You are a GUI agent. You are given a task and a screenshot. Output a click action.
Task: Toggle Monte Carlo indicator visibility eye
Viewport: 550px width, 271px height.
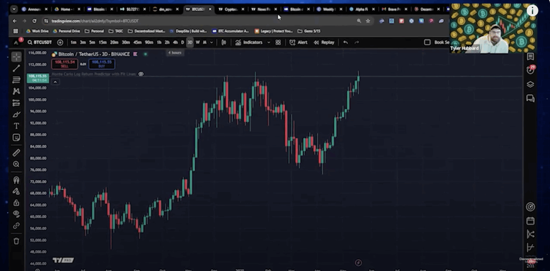[141, 74]
